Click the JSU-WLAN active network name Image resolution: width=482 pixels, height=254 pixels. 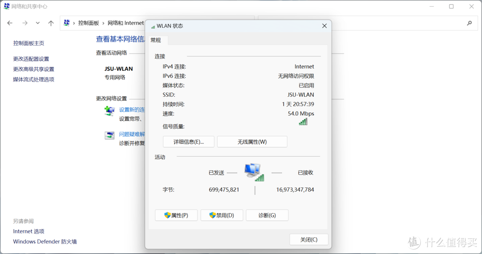coord(119,69)
